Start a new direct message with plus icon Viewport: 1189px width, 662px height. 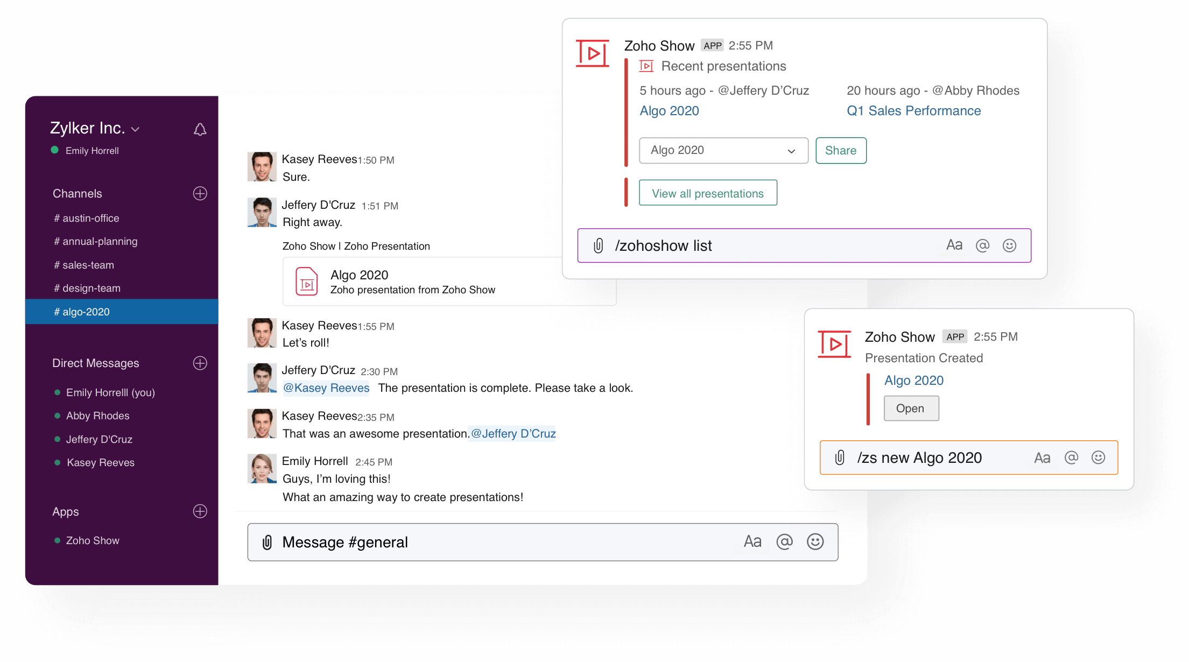200,363
